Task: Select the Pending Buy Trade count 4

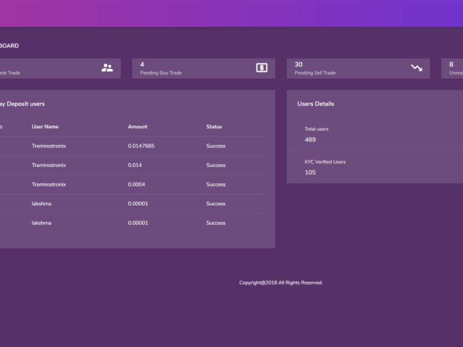Action: 142,64
